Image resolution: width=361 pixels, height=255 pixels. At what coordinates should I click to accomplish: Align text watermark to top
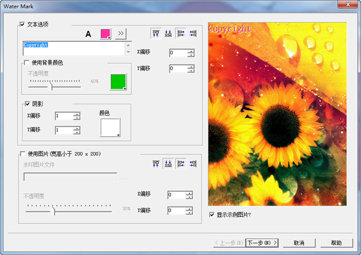(156, 33)
